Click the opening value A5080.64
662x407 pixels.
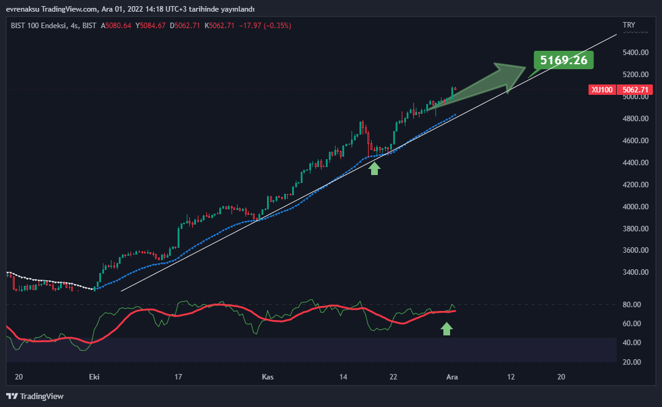point(116,26)
